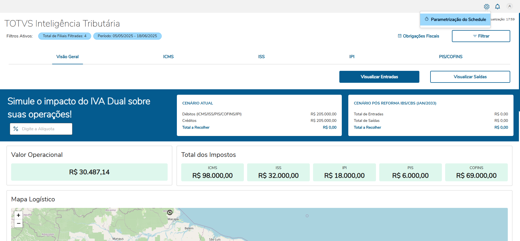The height and width of the screenshot is (241, 520).
Task: Click the Créditos row label
Action: pos(189,121)
